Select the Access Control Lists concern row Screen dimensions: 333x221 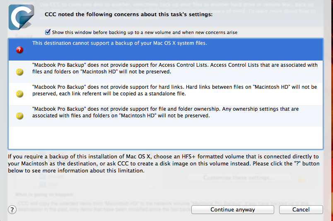tap(166, 72)
